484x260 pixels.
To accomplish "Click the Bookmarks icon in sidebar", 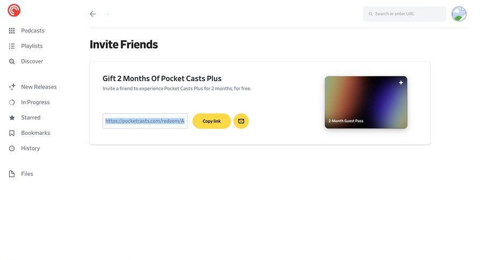I will (x=12, y=133).
